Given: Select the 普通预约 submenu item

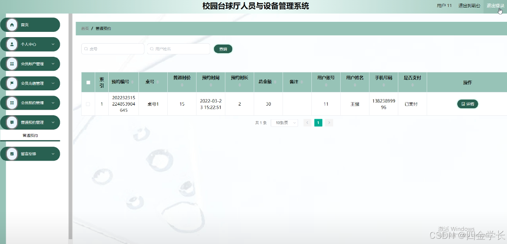Looking at the screenshot, I should coord(30,135).
